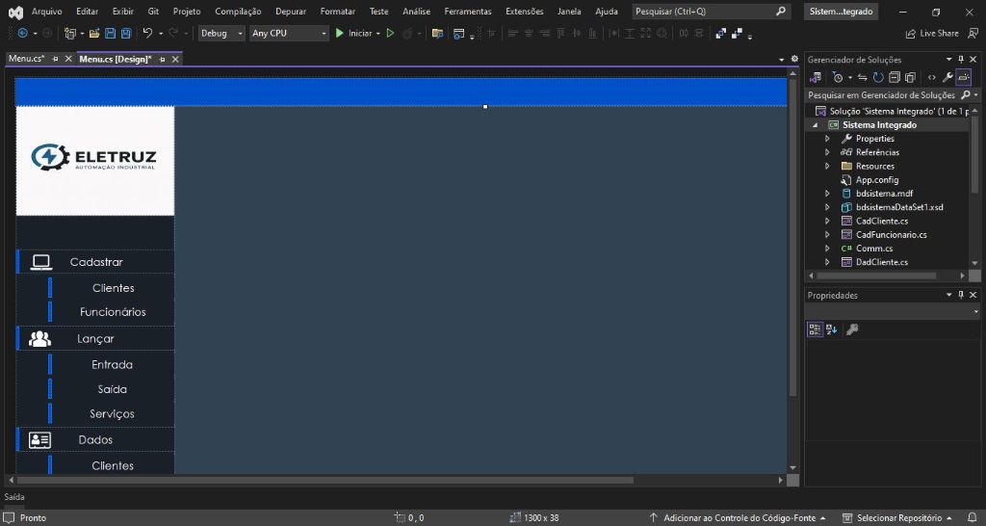986x526 pixels.
Task: Click the Save All toolbar icon
Action: [x=125, y=33]
